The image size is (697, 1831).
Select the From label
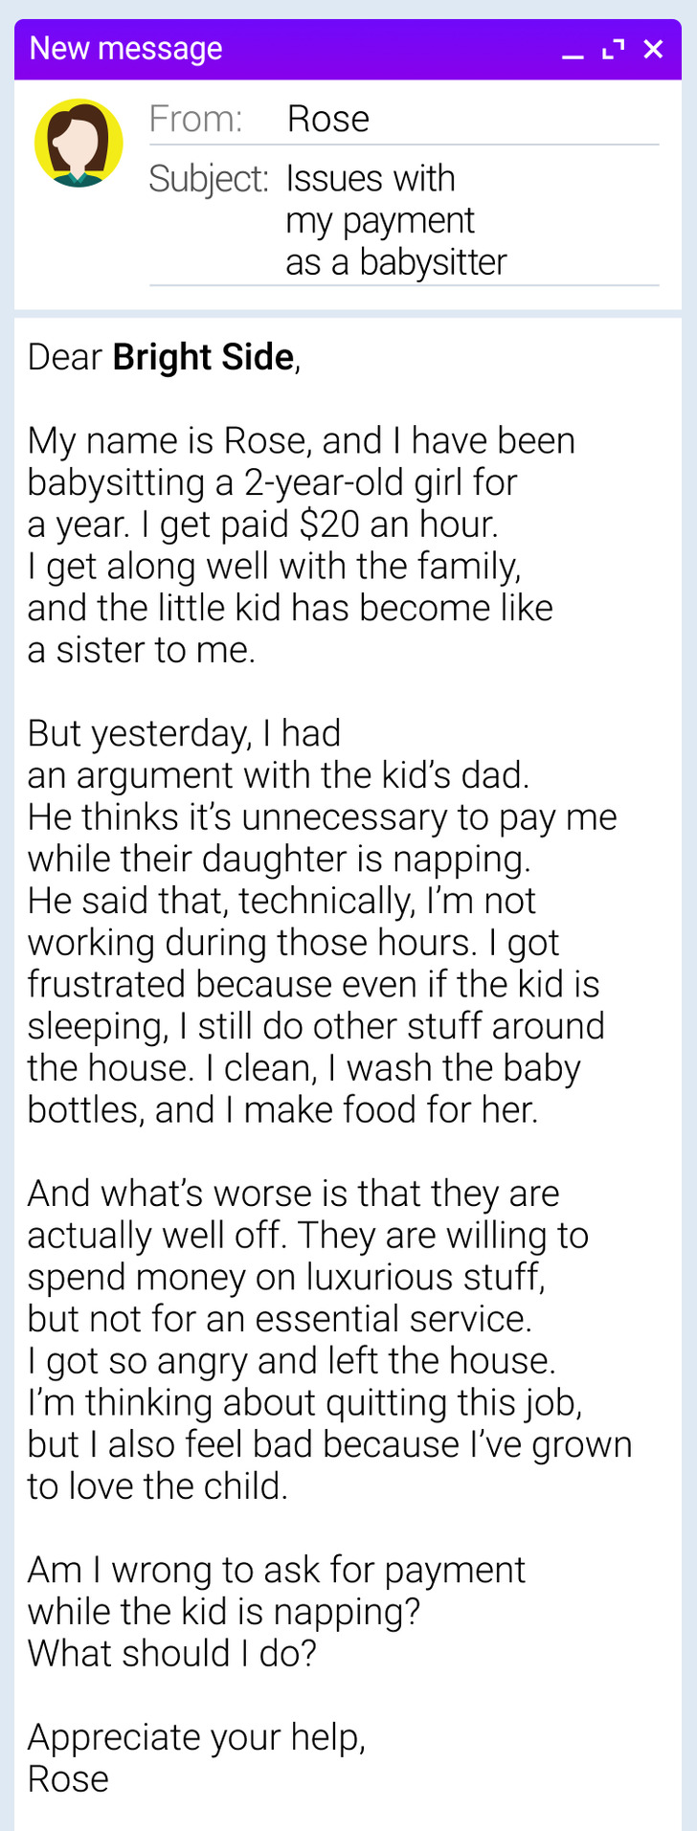(x=195, y=119)
